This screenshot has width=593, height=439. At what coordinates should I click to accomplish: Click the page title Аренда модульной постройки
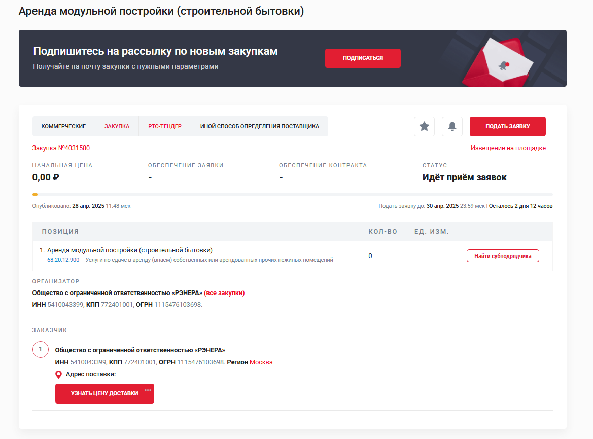161,11
